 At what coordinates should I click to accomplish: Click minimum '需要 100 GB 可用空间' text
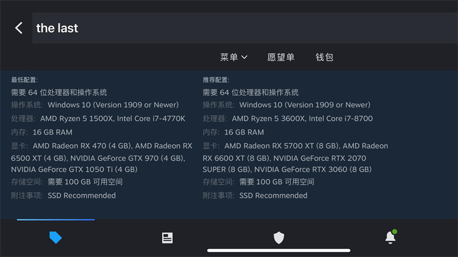(85, 182)
